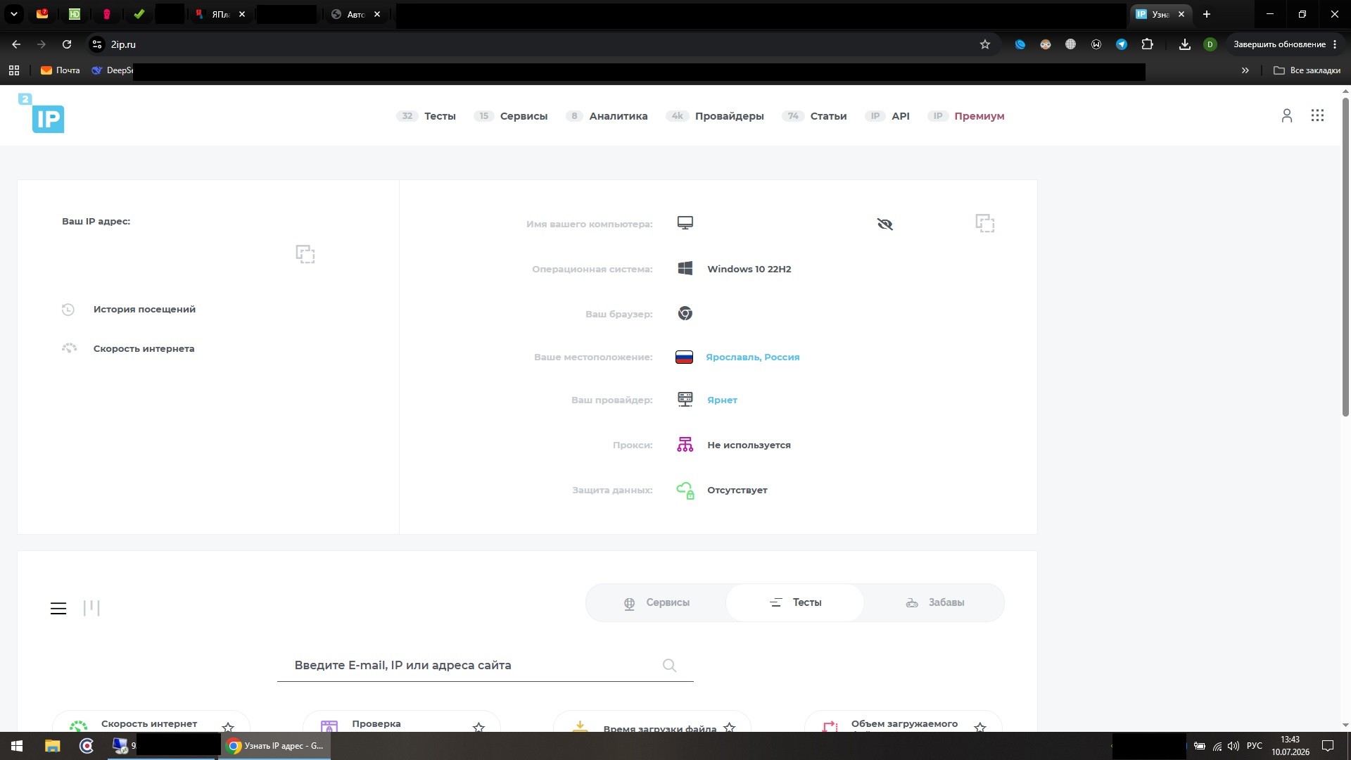This screenshot has width=1351, height=760.
Task: Switch to column view with vertical bars icon
Action: (x=91, y=608)
